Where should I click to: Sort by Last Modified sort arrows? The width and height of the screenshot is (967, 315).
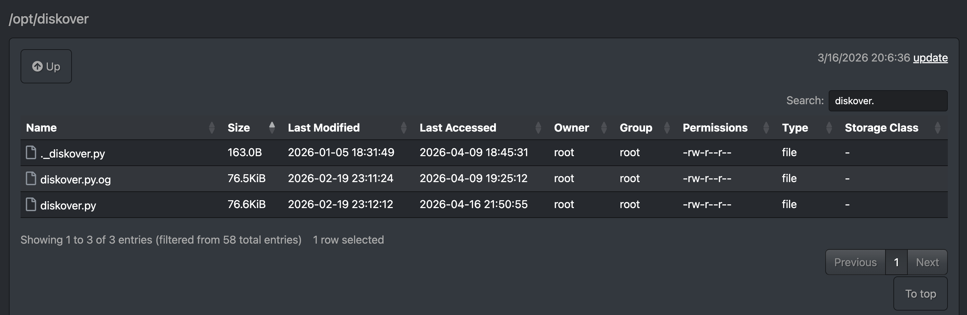coord(403,128)
